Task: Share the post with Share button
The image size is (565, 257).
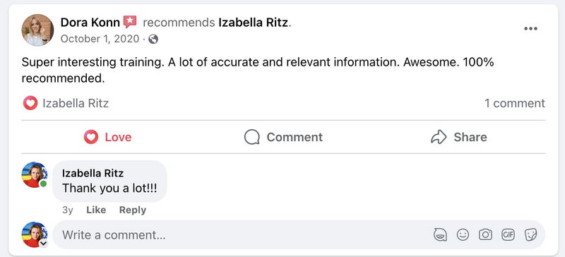Action: pos(458,137)
